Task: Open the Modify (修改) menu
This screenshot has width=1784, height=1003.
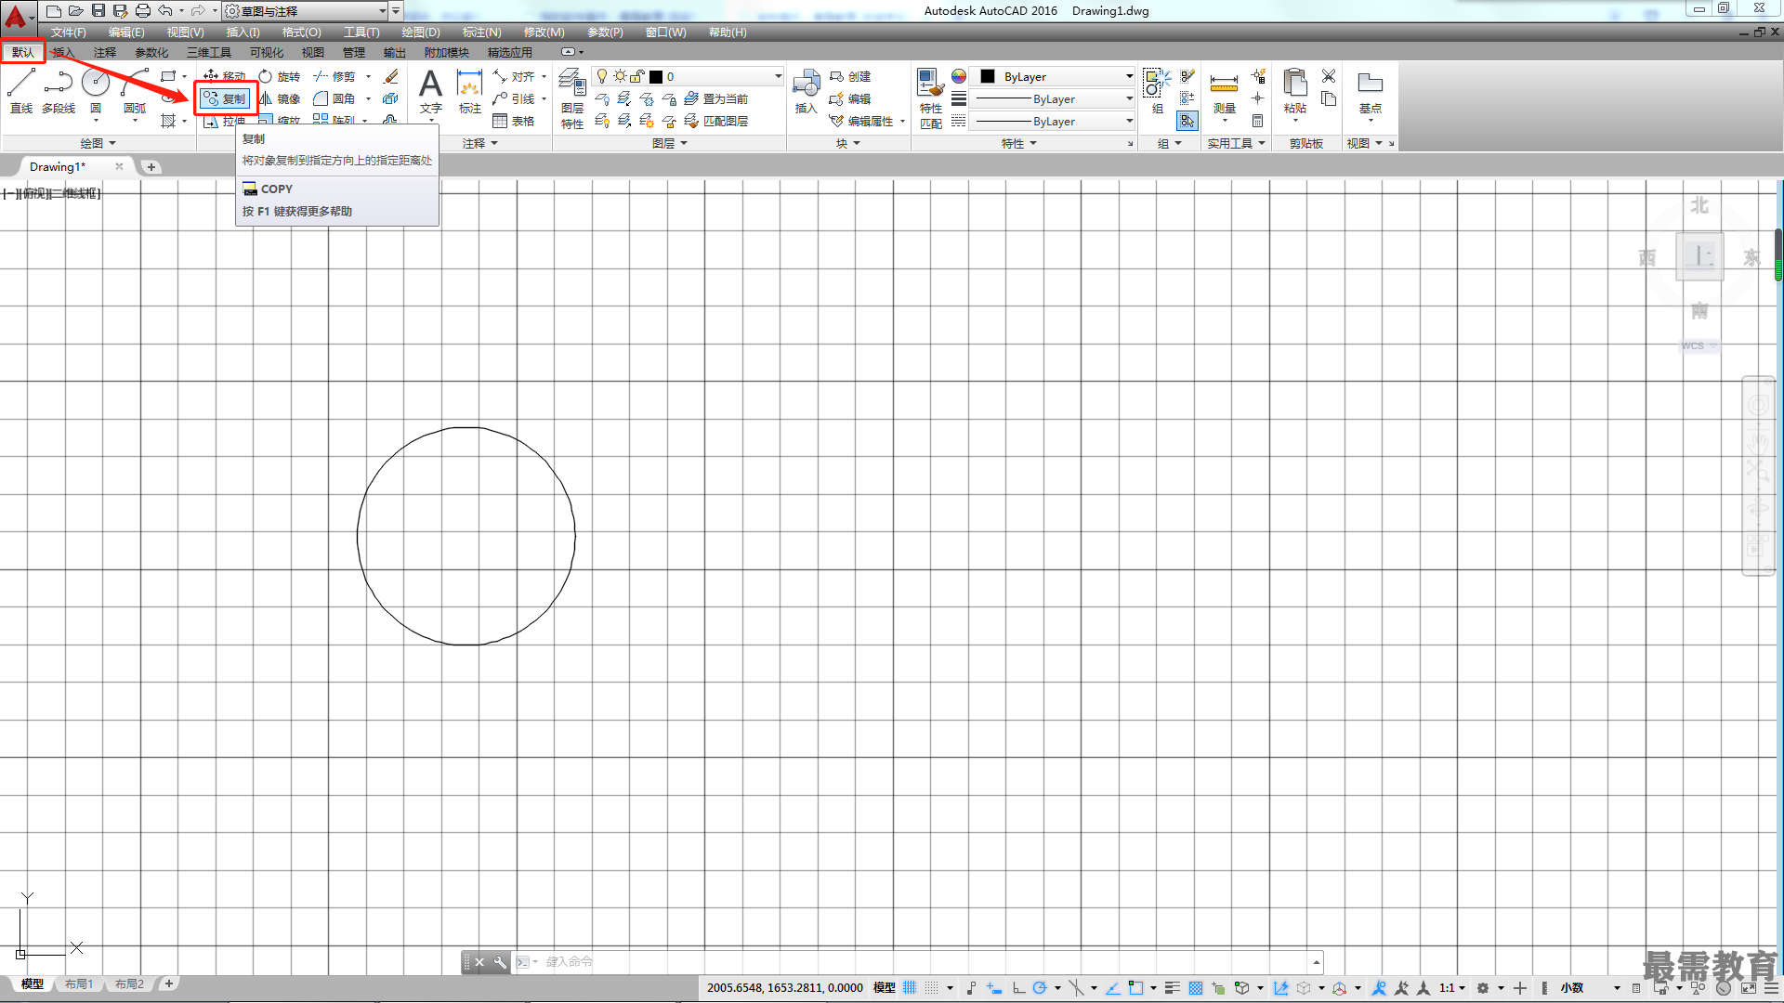Action: [544, 32]
